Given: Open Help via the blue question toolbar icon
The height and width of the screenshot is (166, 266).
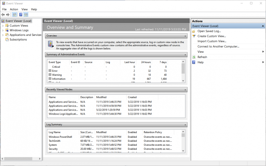Looking at the screenshot, I should point(21,15).
